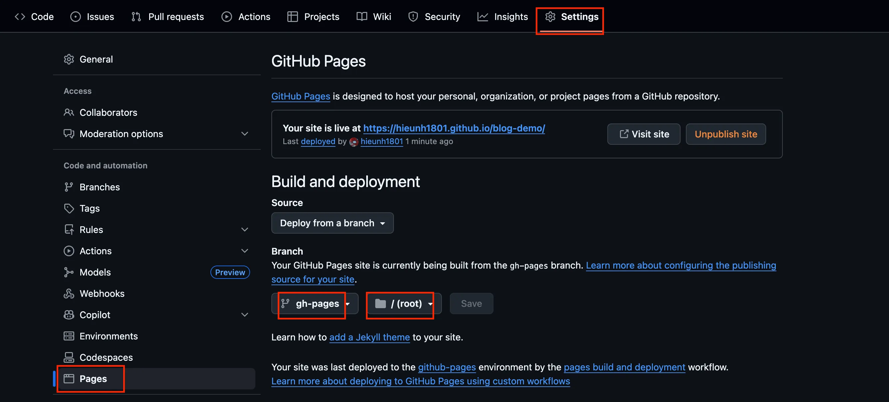
Task: Open the deployed link
Action: click(318, 141)
